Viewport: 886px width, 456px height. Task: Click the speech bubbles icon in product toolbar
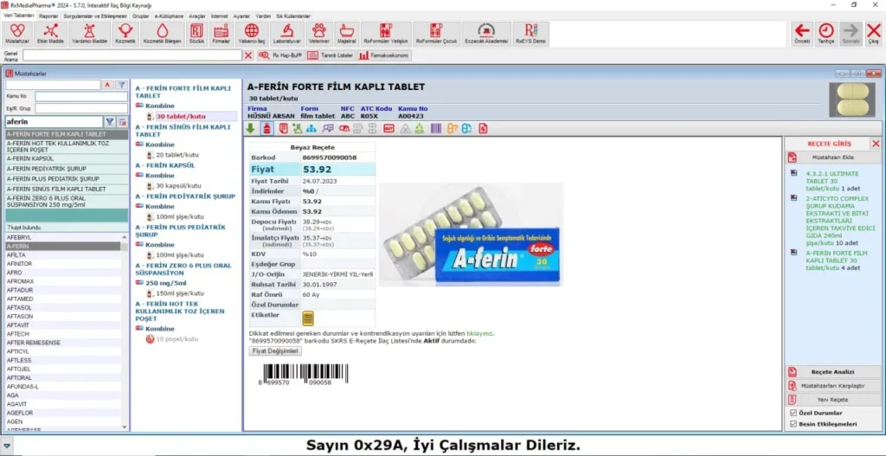[x=328, y=129]
